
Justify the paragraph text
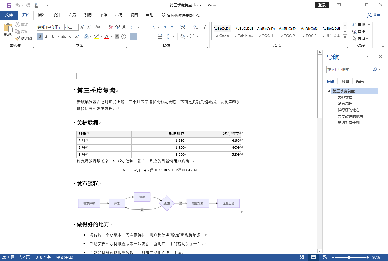(x=153, y=36)
